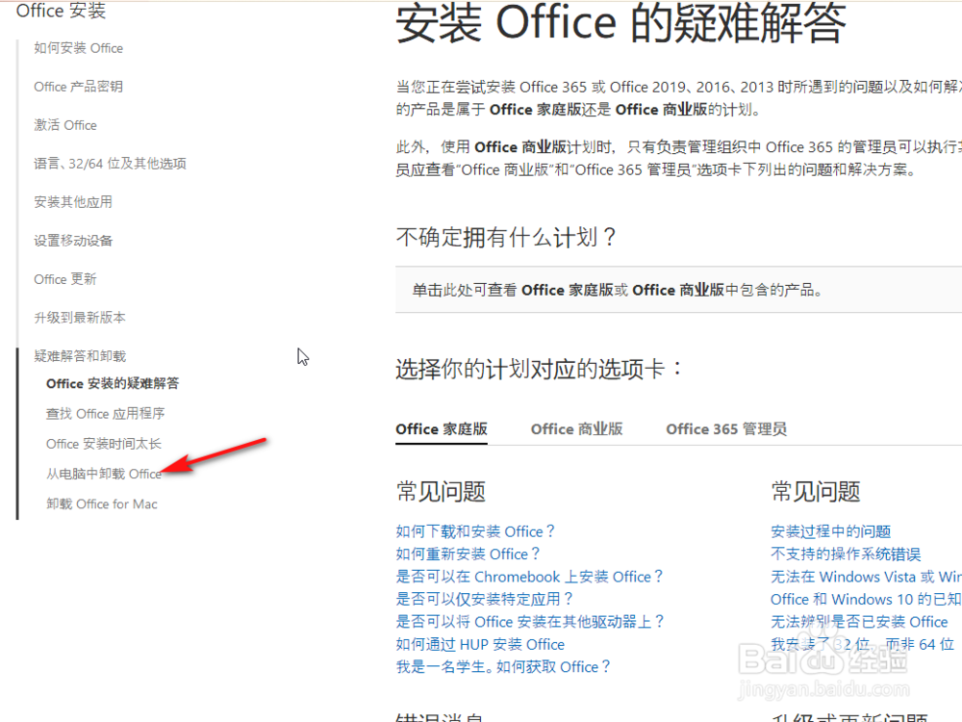Click '从电脑中卸载 Office' in the sidebar

coord(104,474)
